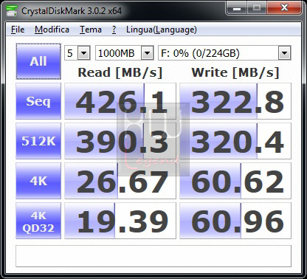This screenshot has height=279, width=307.
Task: Minimize the CrystalDiskMark window
Action: click(x=237, y=9)
